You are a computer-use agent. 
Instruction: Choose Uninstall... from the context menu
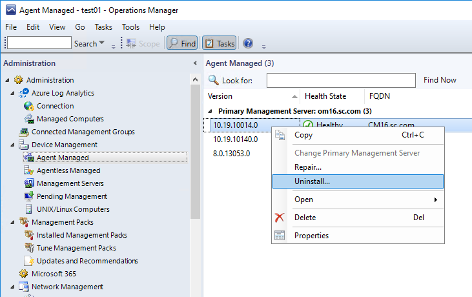tap(358, 181)
